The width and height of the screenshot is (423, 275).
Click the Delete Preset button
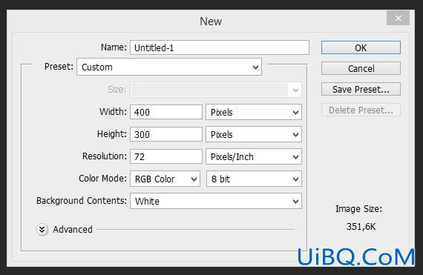(361, 110)
